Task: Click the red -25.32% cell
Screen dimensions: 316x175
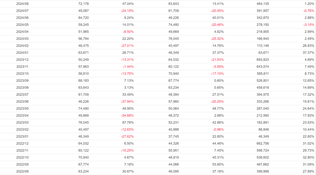Action: click(x=217, y=39)
